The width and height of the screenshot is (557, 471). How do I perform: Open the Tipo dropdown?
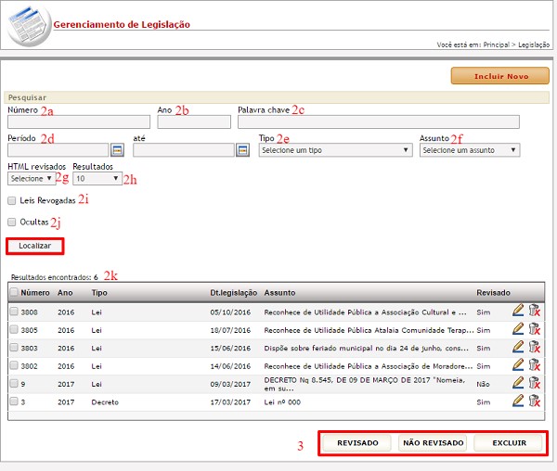pyautogui.click(x=335, y=150)
